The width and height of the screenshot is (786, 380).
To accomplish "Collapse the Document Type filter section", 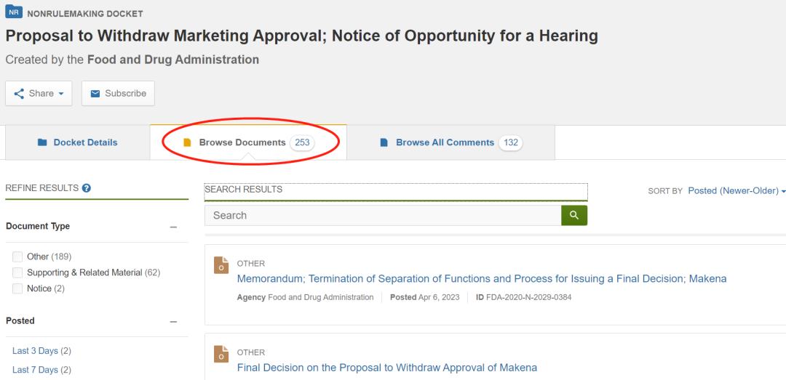I will click(173, 227).
